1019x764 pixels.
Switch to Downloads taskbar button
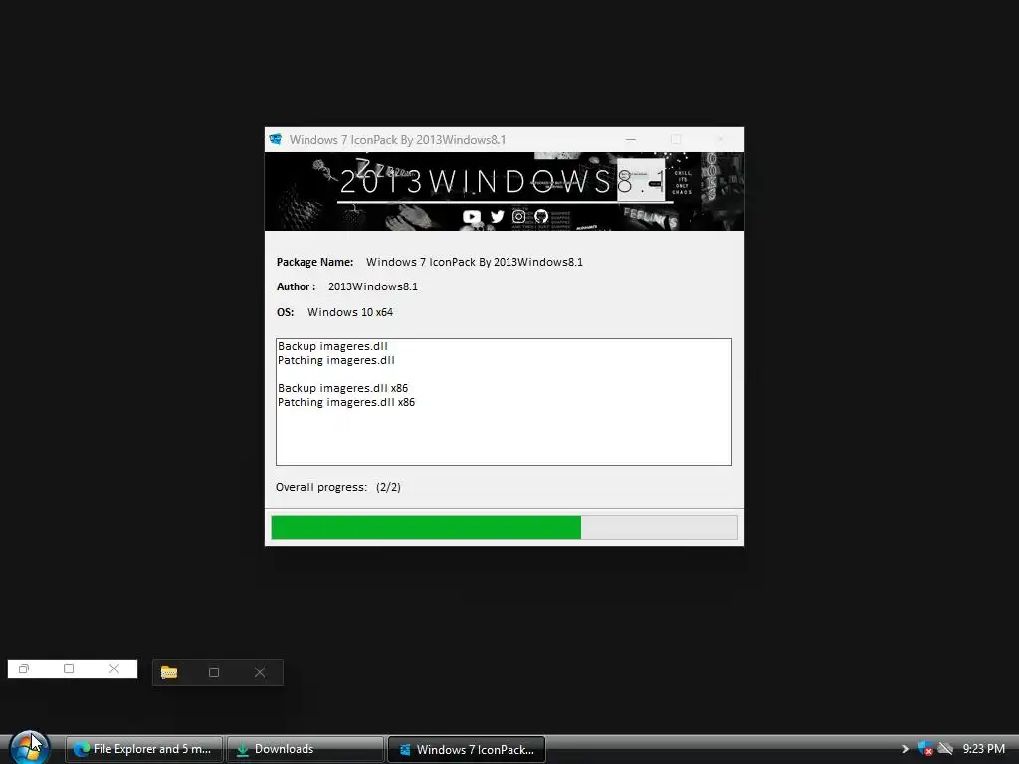coord(306,749)
